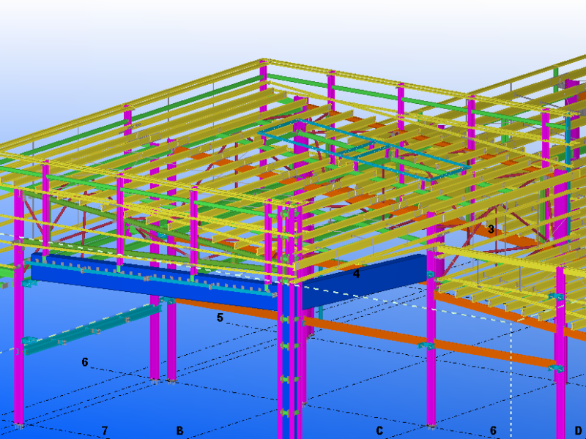Image resolution: width=586 pixels, height=439 pixels.
Task: Select grid label C
Action: point(379,431)
